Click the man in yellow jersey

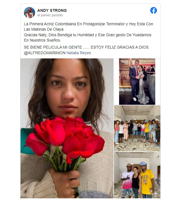tap(147, 180)
